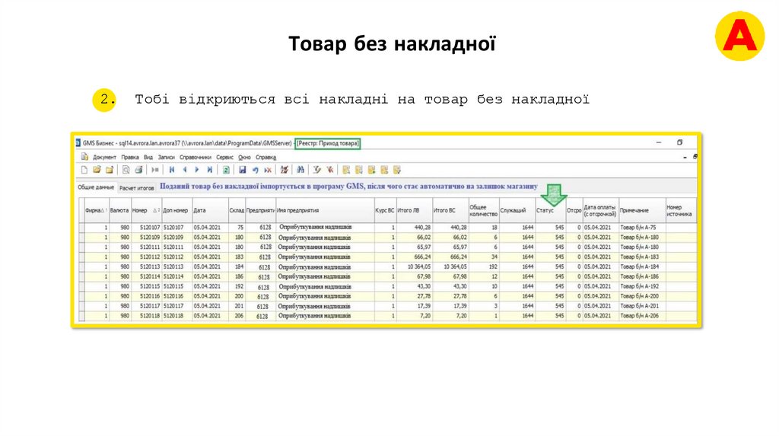Viewport: 779px width, 437px height.
Task: Sort by the Номер column header
Action: (x=146, y=210)
